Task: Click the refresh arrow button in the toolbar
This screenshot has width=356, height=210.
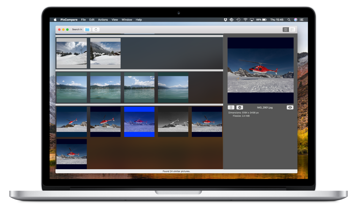Action: [96, 29]
